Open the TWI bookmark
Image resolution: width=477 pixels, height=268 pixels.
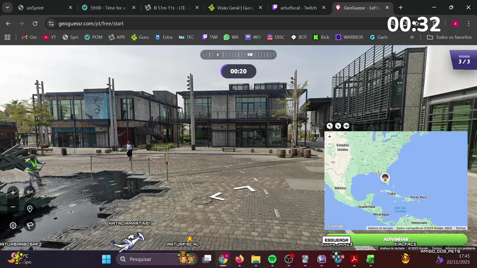pyautogui.click(x=210, y=37)
